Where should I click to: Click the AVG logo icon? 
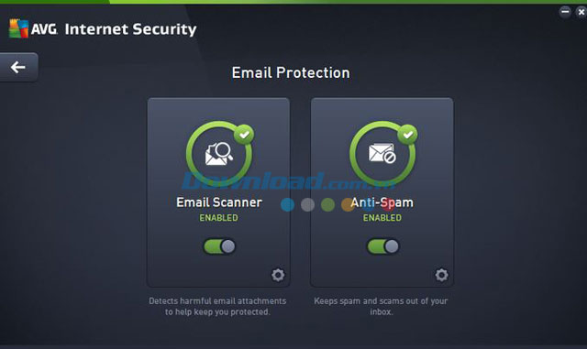click(18, 28)
